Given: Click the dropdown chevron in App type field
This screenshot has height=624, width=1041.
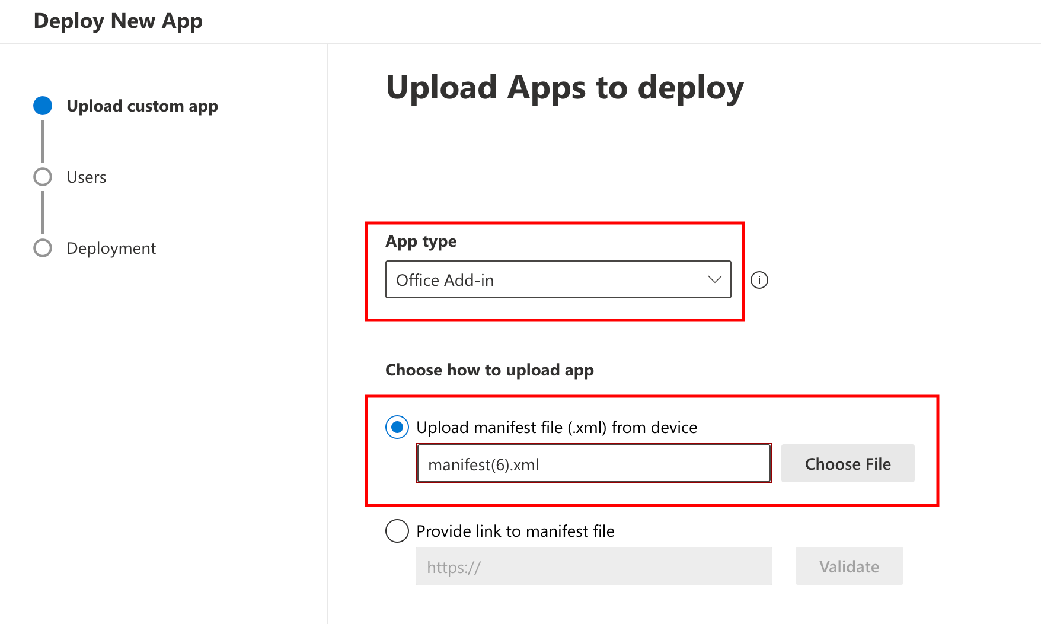Looking at the screenshot, I should click(x=714, y=279).
